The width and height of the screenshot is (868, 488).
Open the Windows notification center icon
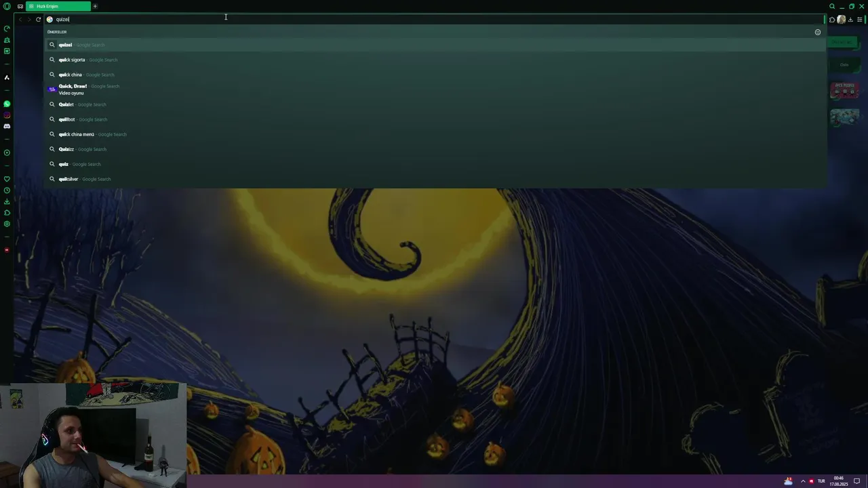856,481
